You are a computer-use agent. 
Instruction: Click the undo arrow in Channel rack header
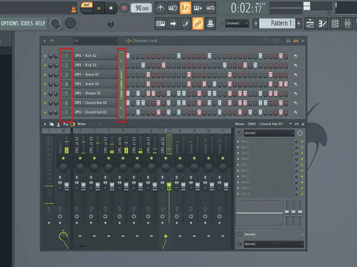tap(52, 41)
